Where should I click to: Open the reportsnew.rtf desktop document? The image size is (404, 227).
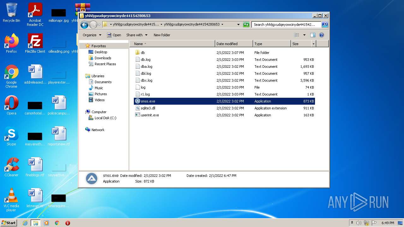point(59,136)
